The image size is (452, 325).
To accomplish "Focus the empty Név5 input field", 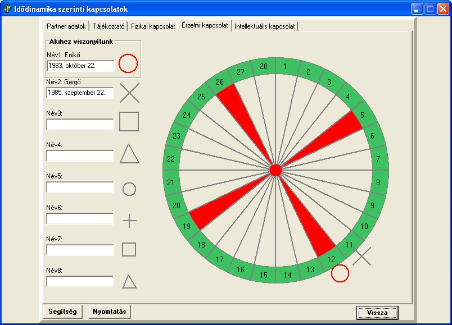I will point(80,187).
